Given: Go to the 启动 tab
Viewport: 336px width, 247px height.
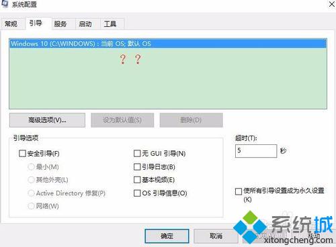Looking at the screenshot, I should pos(87,23).
